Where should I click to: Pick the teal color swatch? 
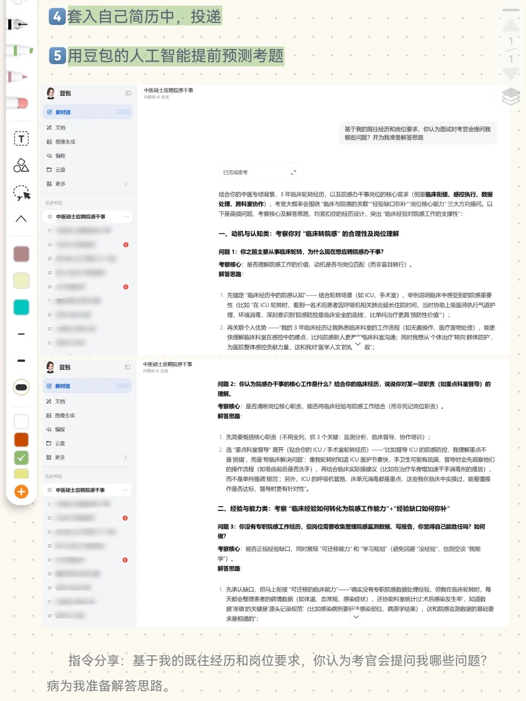[x=21, y=307]
